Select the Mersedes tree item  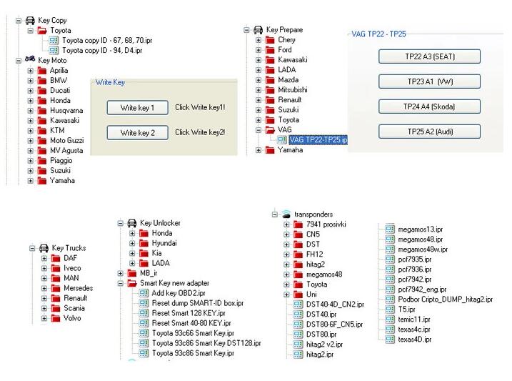tap(79, 288)
